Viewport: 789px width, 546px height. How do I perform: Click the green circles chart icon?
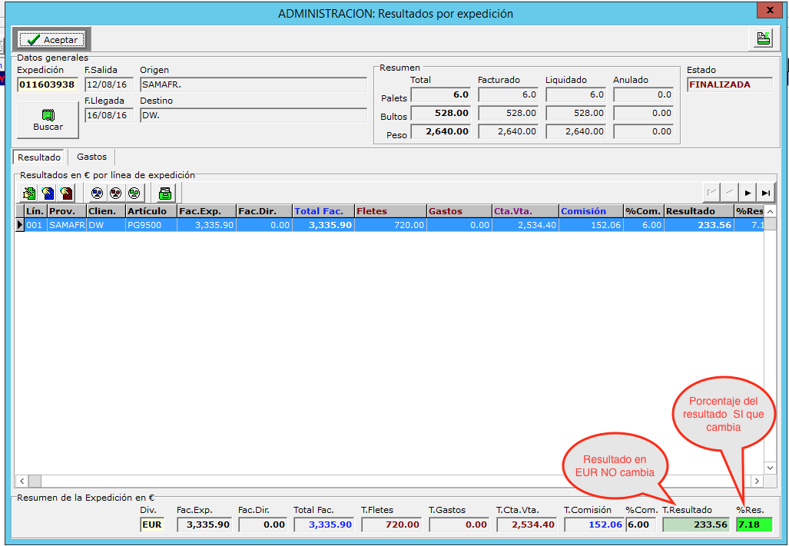(134, 193)
